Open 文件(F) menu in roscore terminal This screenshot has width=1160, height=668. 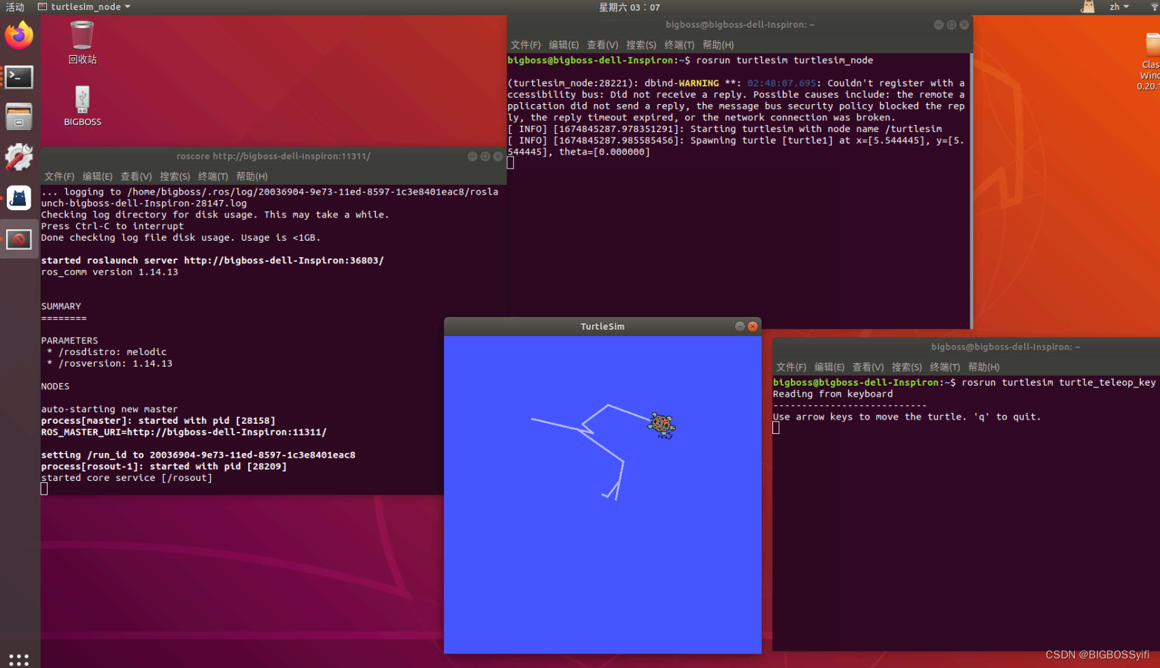coord(59,176)
